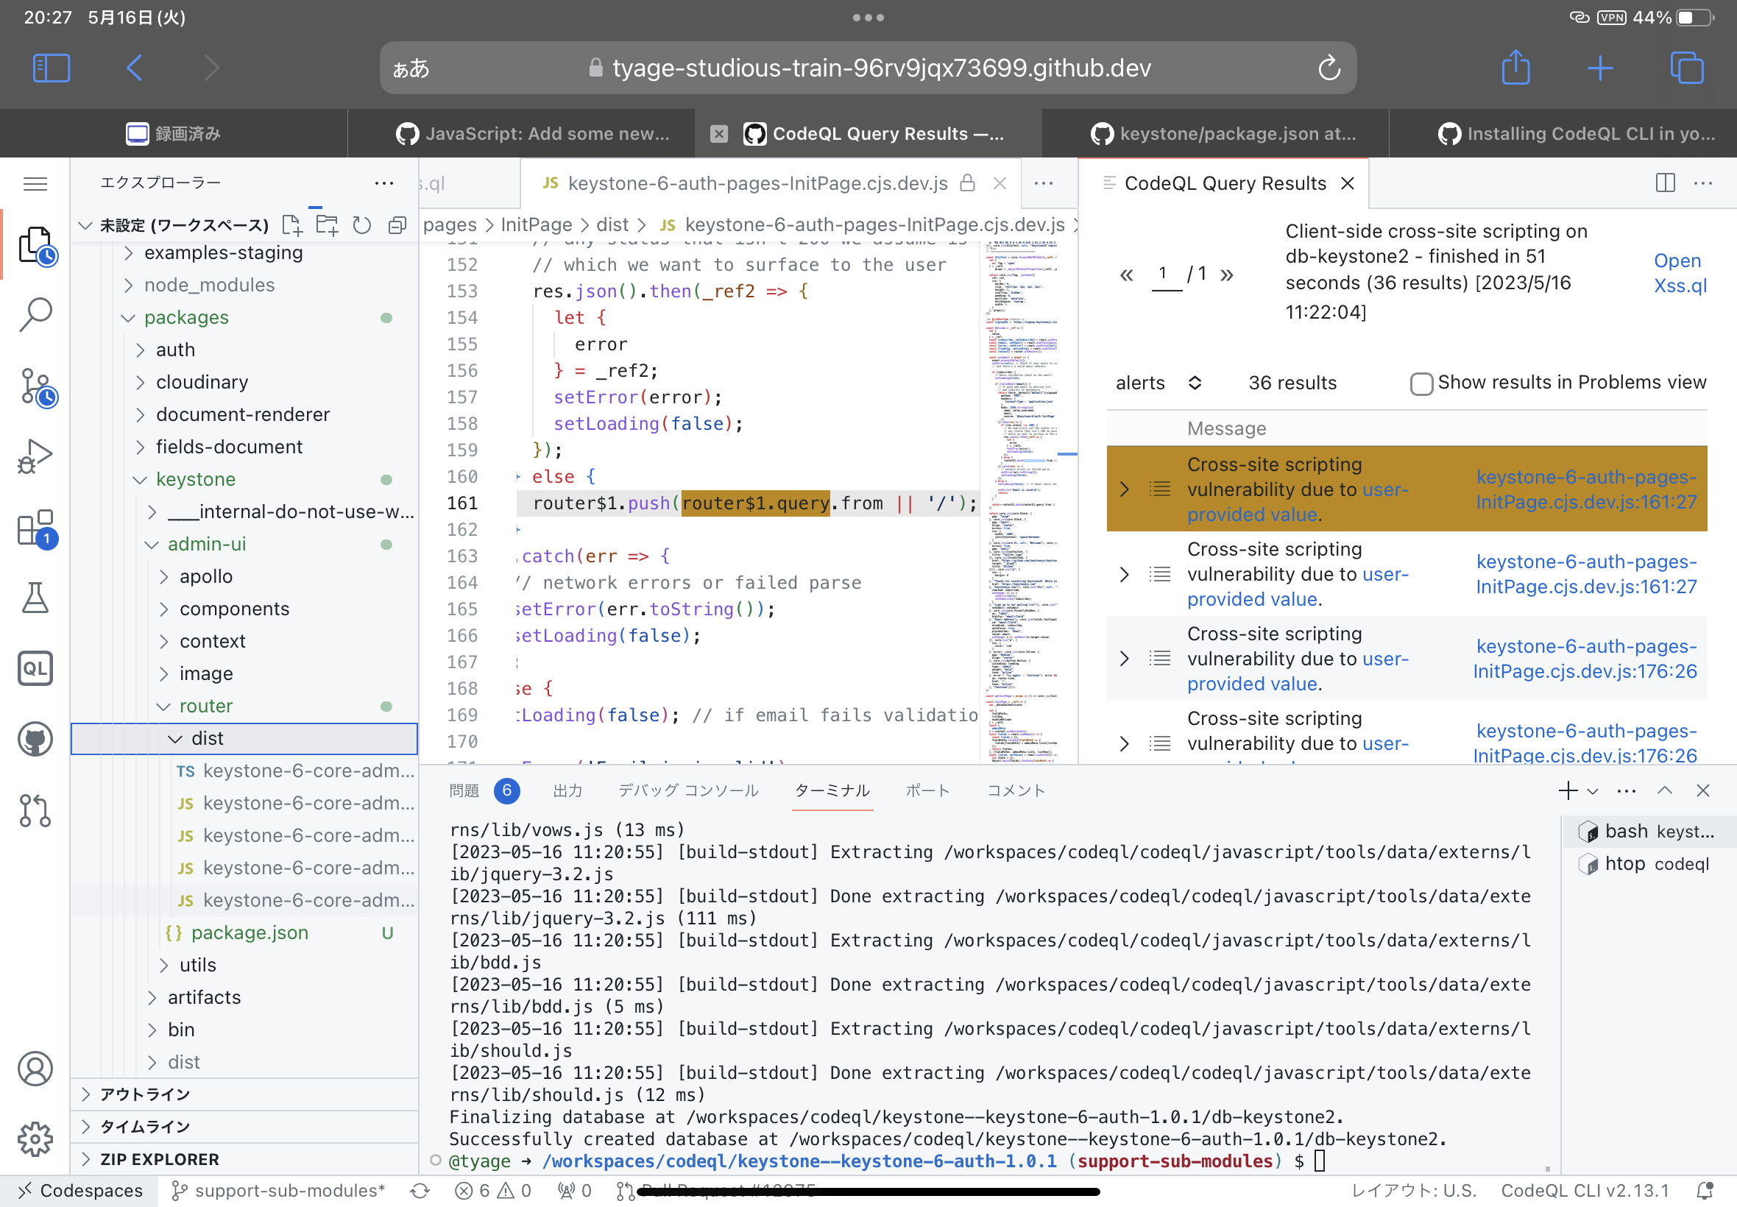The height and width of the screenshot is (1207, 1737).
Task: Open the Run and Debug view
Action: [35, 455]
